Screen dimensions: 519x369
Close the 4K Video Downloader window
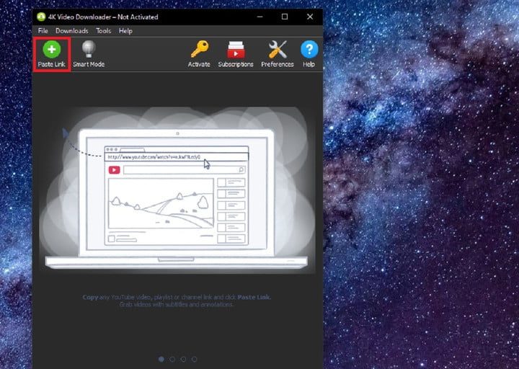310,17
